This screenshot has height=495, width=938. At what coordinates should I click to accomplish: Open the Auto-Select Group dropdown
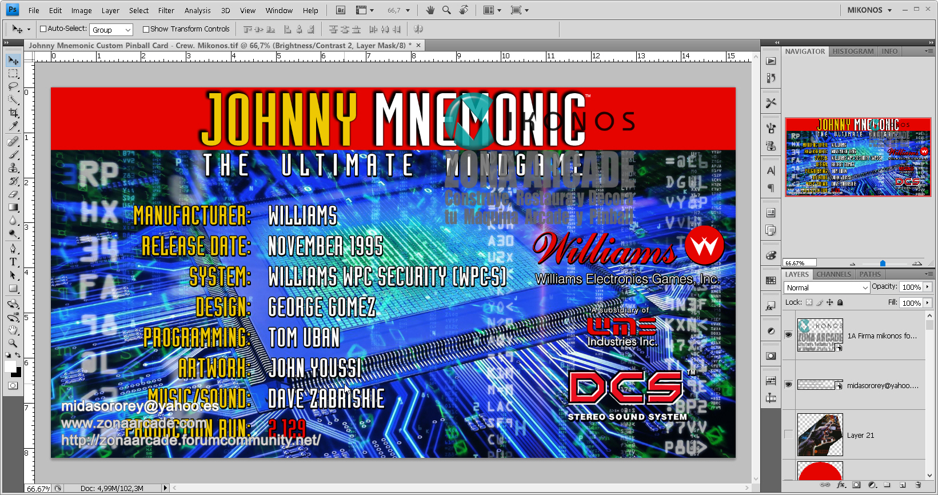[x=111, y=30]
